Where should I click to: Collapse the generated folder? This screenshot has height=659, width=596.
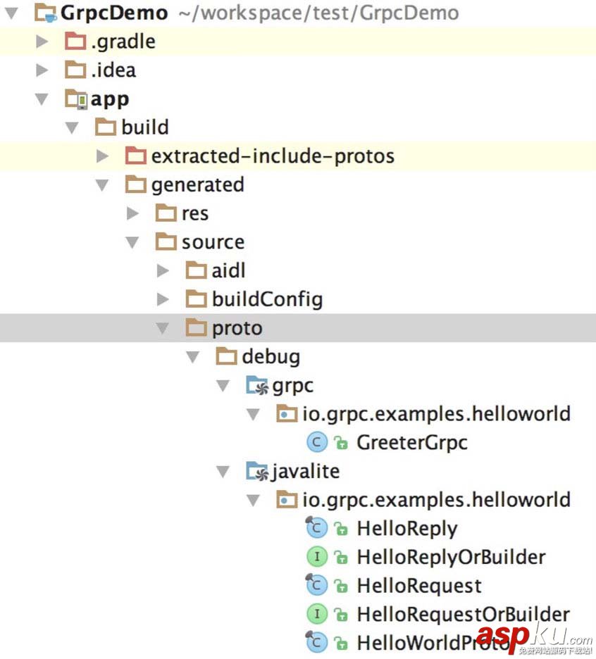click(x=103, y=185)
